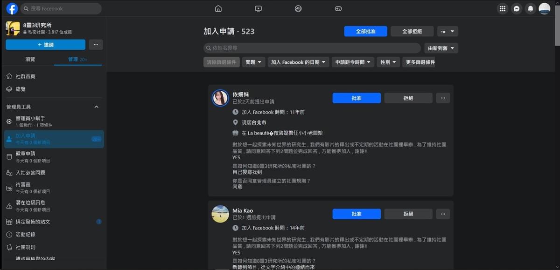Image resolution: width=560 pixels, height=270 pixels.
Task: Click 依姍妹's profile picture
Action: (220, 98)
